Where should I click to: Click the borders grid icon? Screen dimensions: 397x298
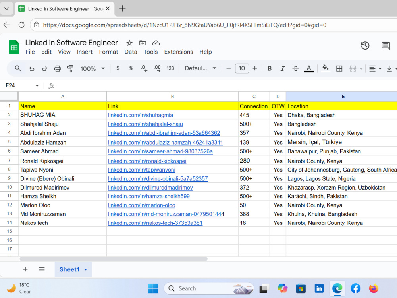(339, 68)
